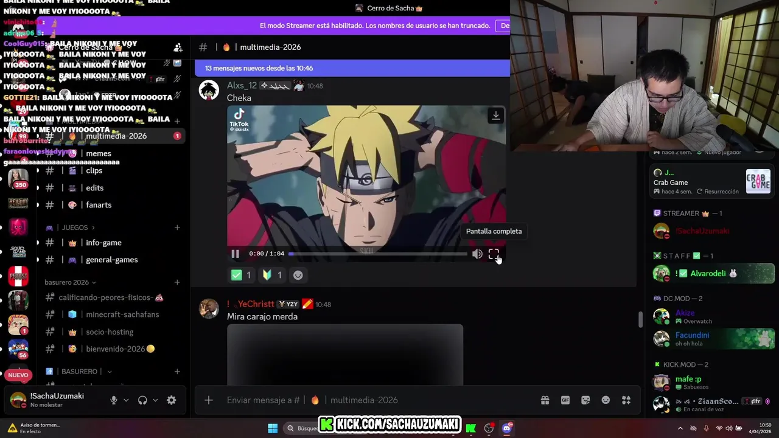Mute the video using the volume icon
The image size is (779, 438).
coord(477,254)
